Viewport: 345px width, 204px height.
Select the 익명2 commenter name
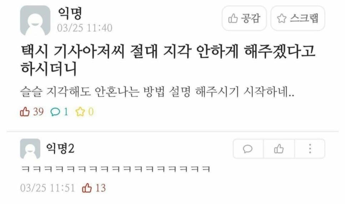(60, 148)
